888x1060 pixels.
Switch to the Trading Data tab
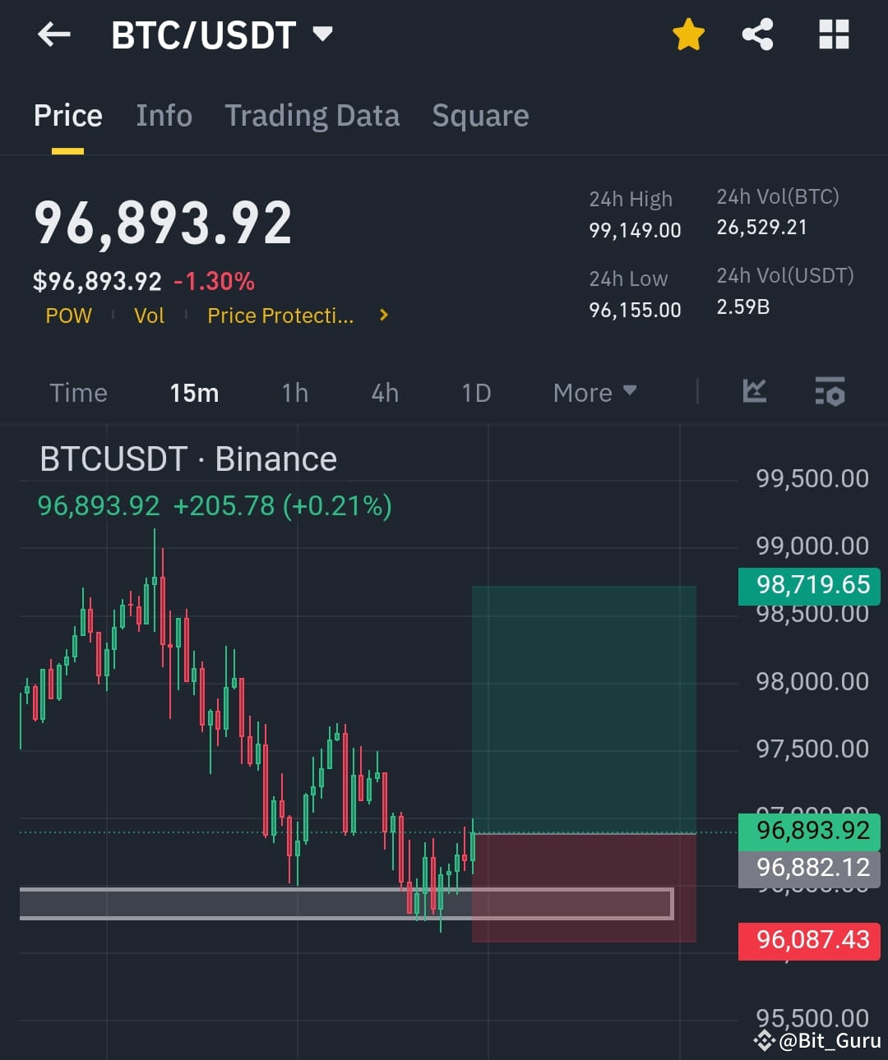[312, 116]
